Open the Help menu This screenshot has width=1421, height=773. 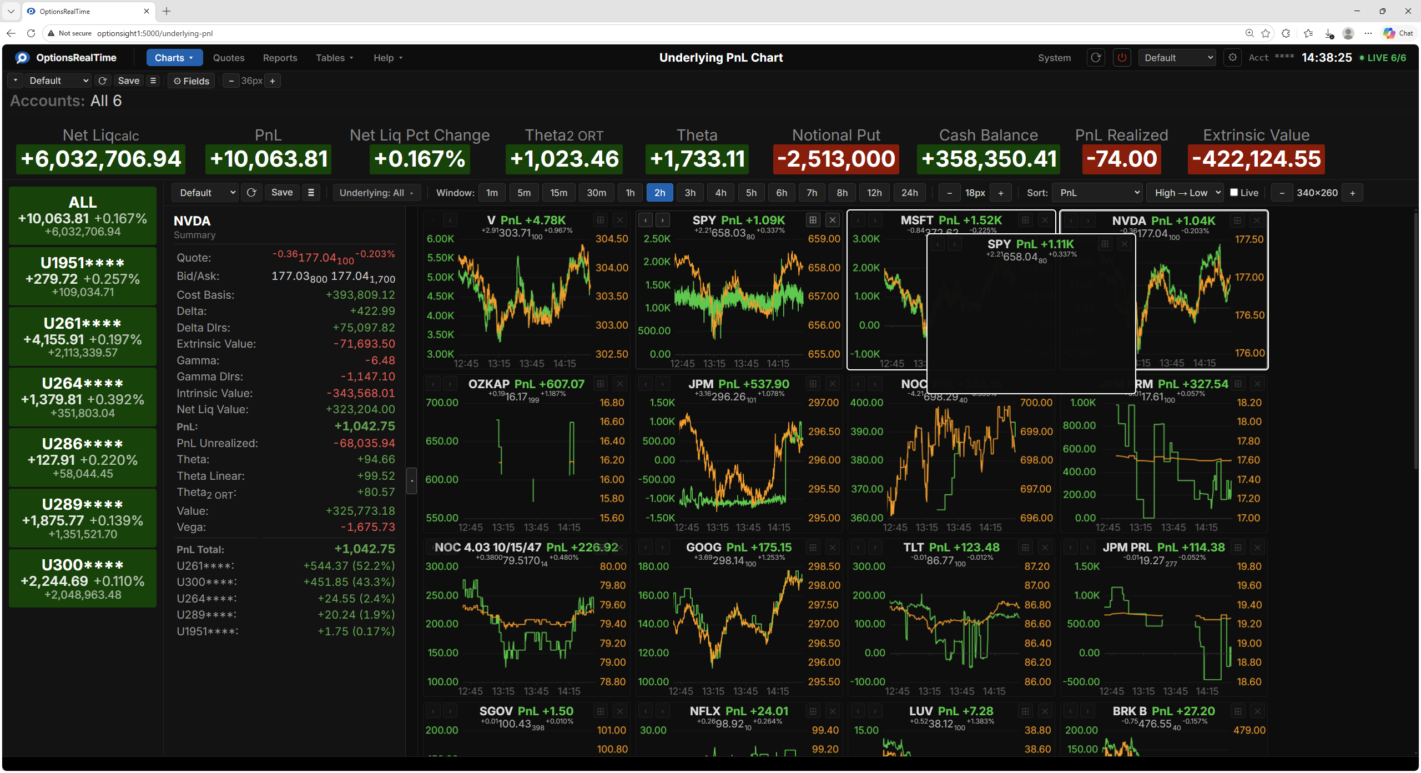pos(388,58)
